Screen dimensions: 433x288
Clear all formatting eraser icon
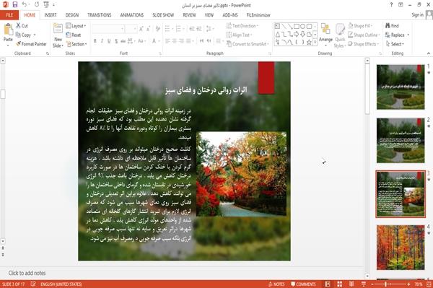click(158, 29)
